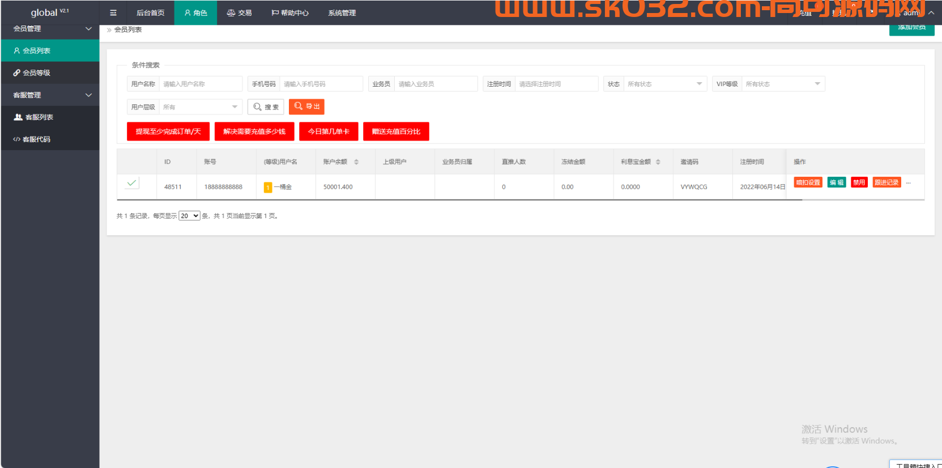Viewport: 942px width, 468px height.
Task: Open 会员等级 in the sidebar
Action: (x=50, y=73)
